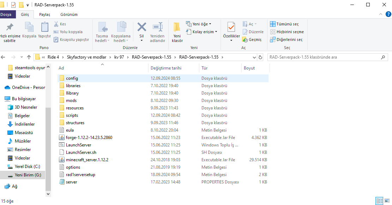The width and height of the screenshot is (392, 205).
Task: Open recent locations dropdown arrow
Action: (x=22, y=57)
